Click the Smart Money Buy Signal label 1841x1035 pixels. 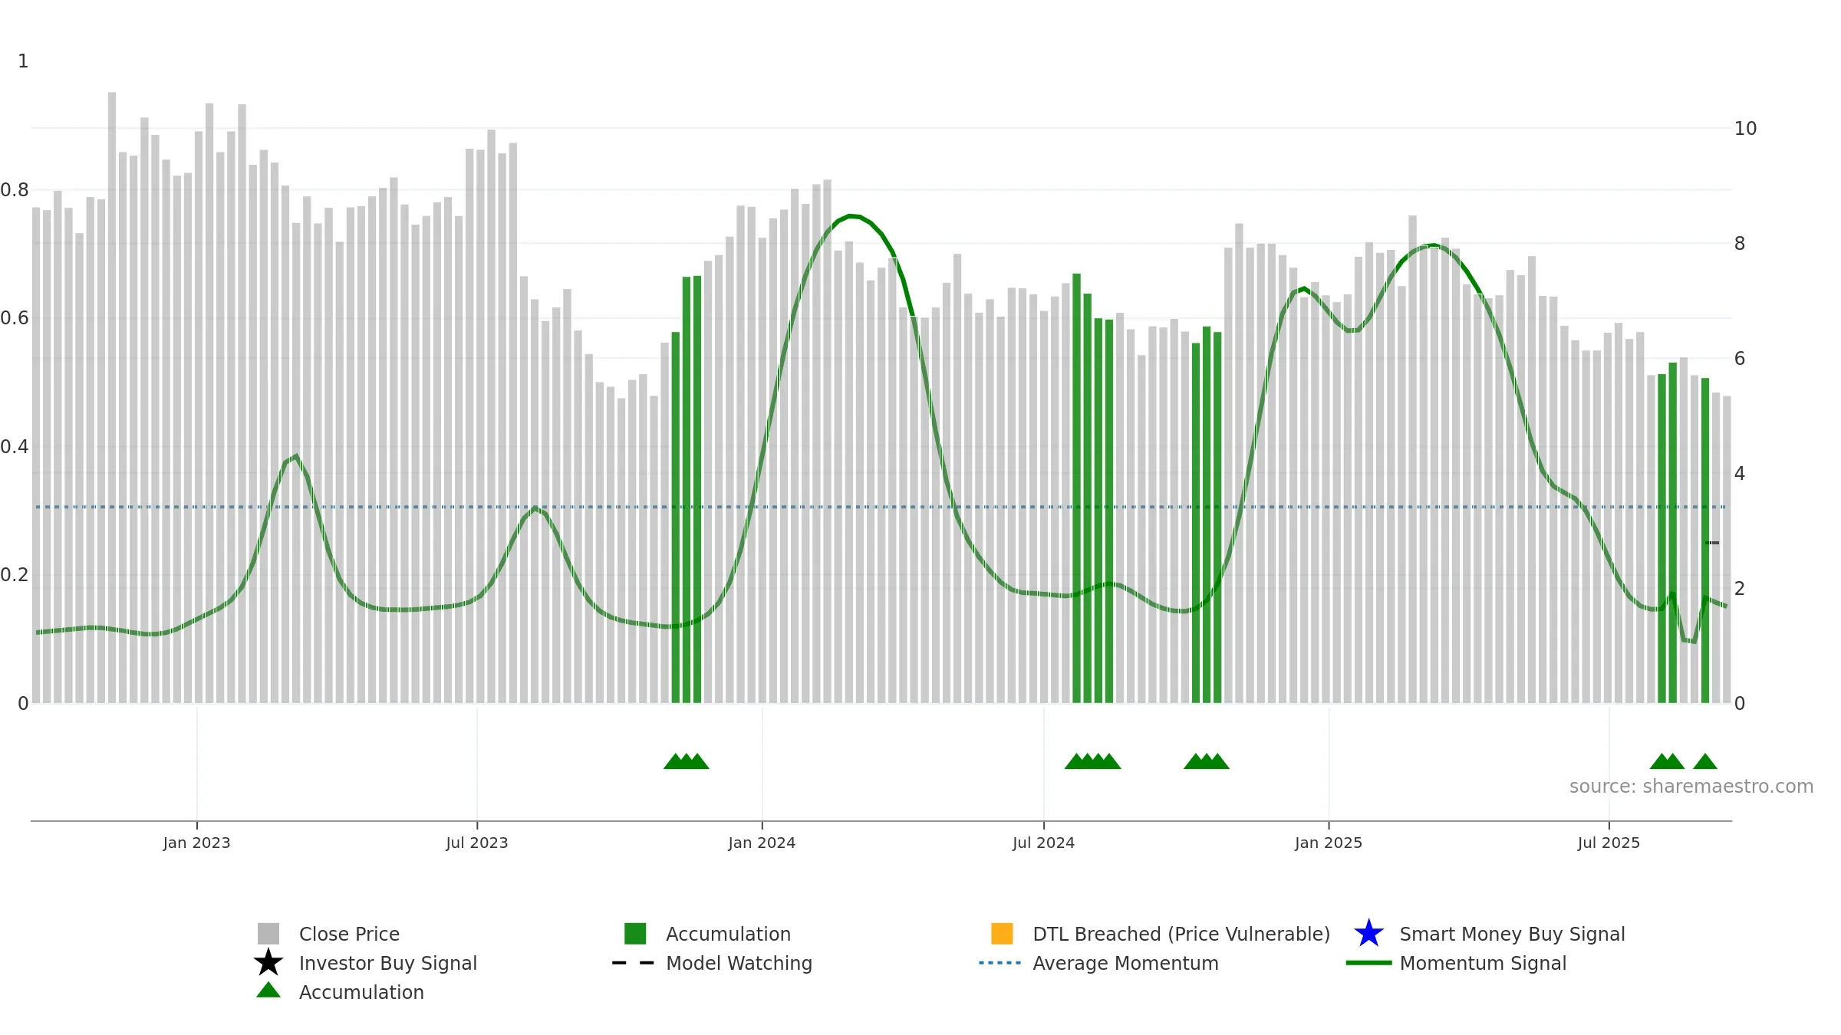tap(1512, 934)
